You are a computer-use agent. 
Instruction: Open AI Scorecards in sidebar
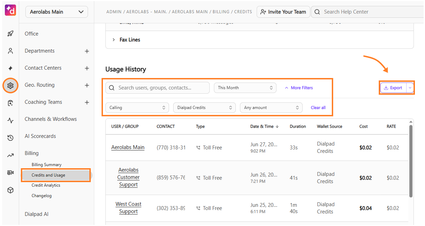(40, 136)
